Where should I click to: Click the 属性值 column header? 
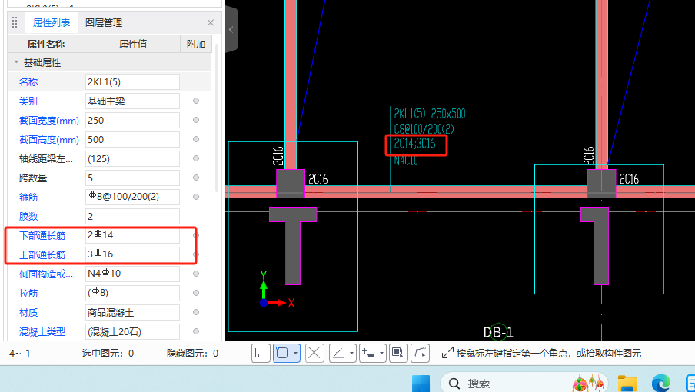(132, 45)
